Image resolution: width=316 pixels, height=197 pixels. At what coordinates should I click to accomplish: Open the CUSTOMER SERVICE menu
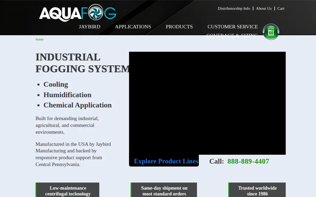point(233,27)
